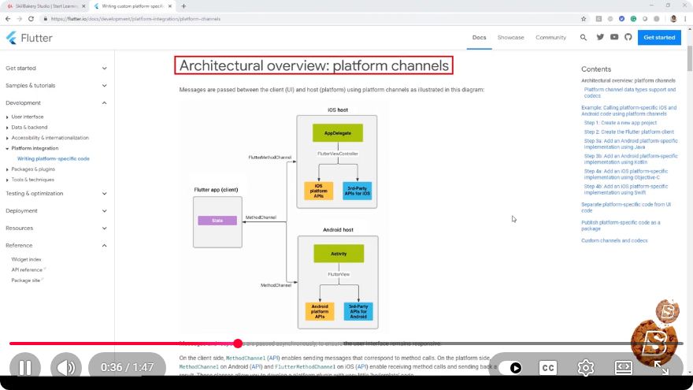Jump to Platform channel data types support and codecs
The height and width of the screenshot is (390, 693).
[630, 92]
